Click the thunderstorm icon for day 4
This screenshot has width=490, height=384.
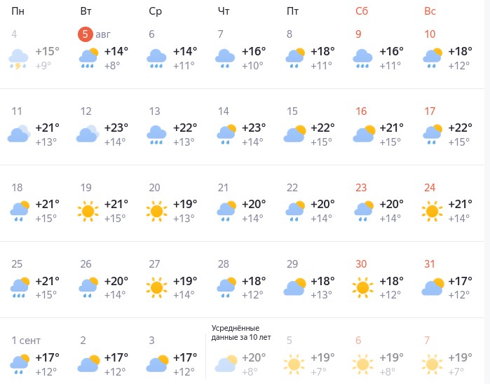pos(19,58)
